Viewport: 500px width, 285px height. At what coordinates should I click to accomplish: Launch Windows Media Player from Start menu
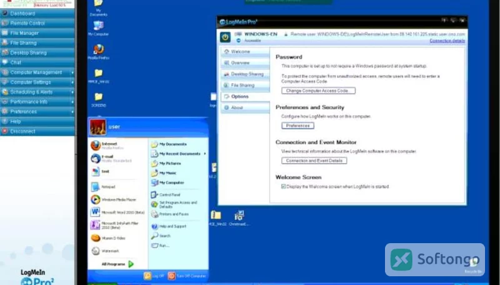point(117,199)
